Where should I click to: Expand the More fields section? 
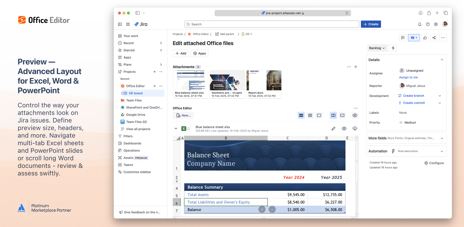click(442, 138)
